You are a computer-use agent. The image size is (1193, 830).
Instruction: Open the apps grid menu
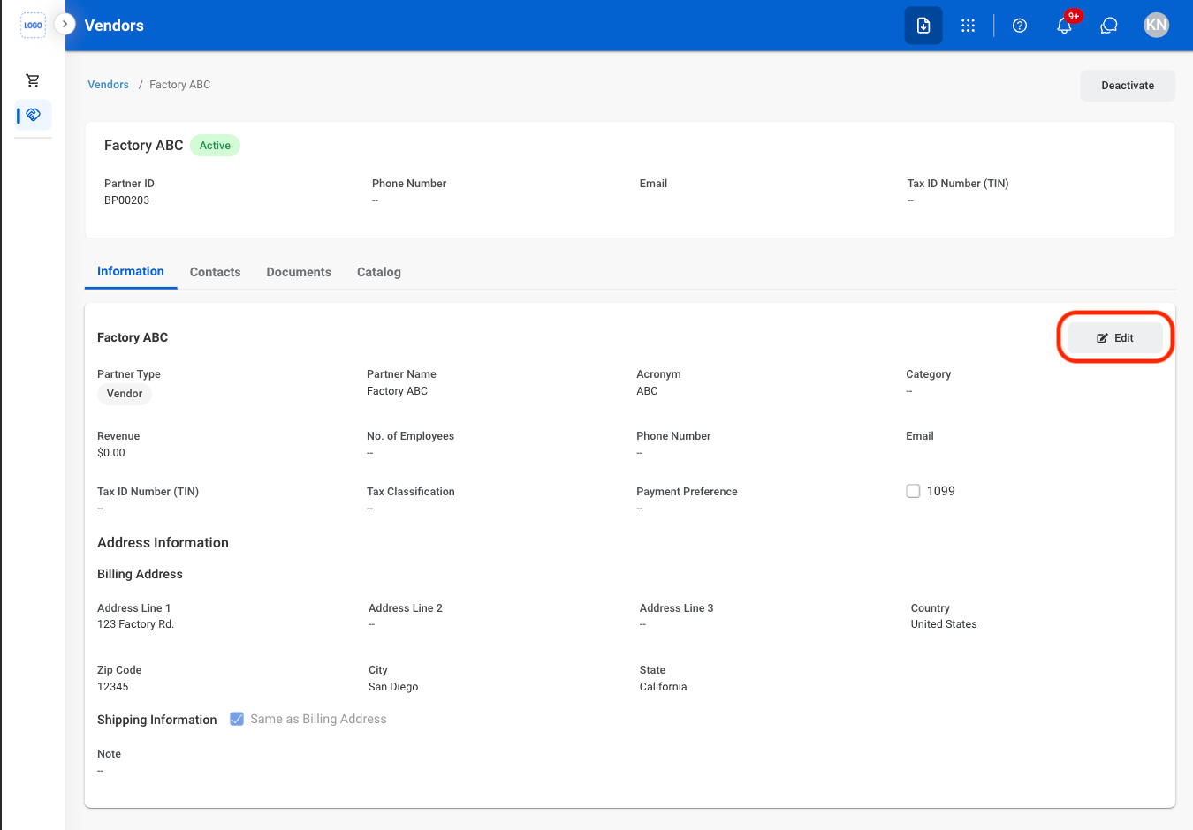pos(969,26)
